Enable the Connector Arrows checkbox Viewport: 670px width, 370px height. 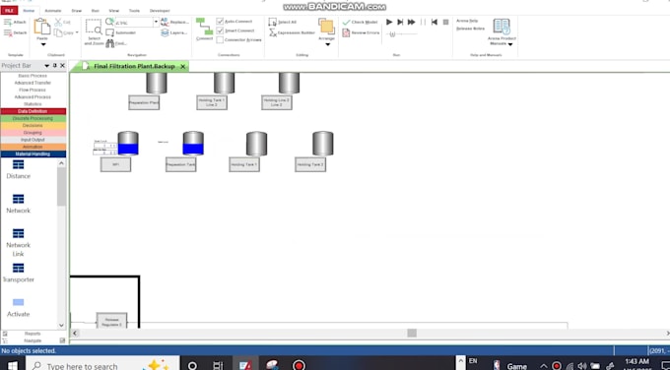coord(220,39)
